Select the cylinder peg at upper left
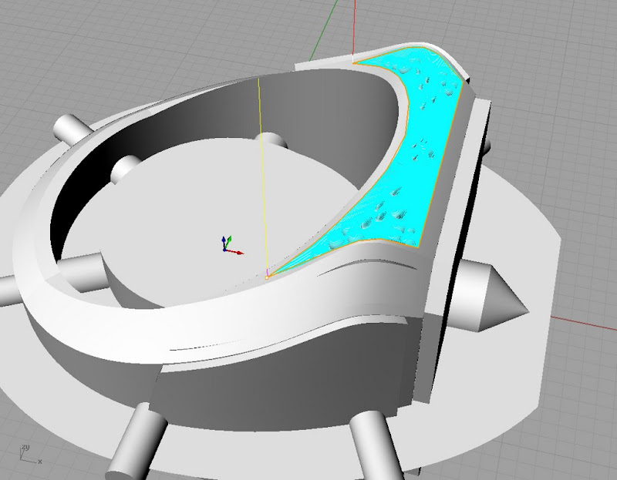Viewport: 617px width, 480px height. 72,127
